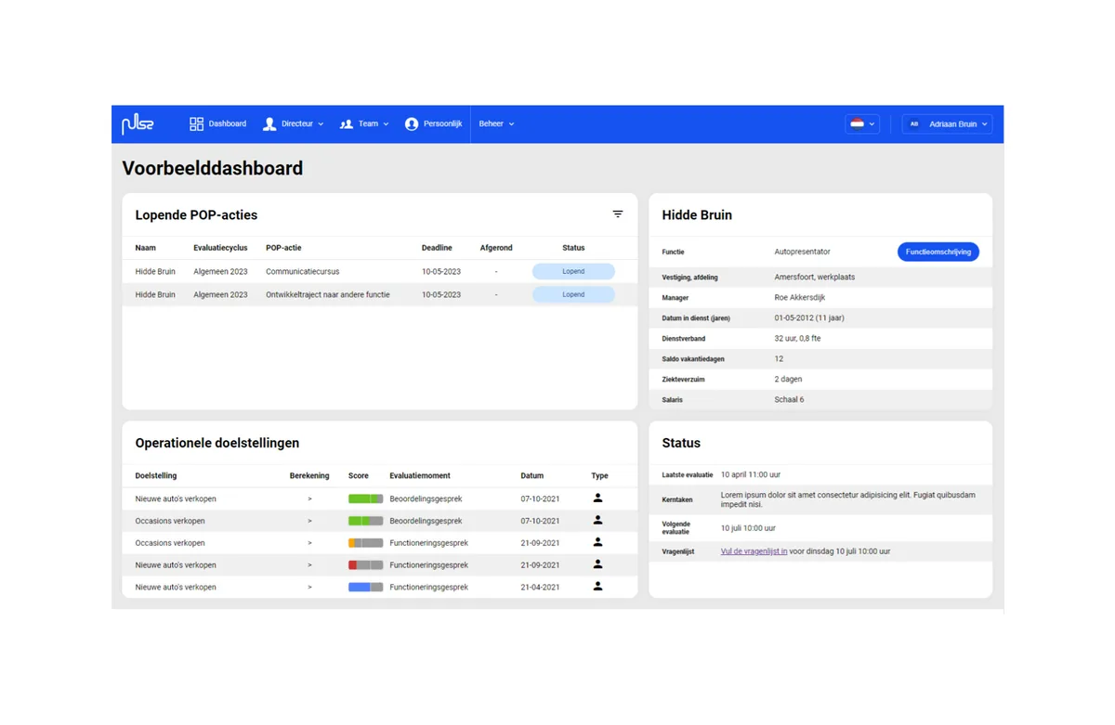Image resolution: width=1115 pixels, height=725 pixels.
Task: Click the Persoonlijk avatar icon
Action: coord(412,123)
